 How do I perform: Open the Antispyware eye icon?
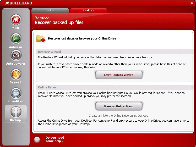(16, 55)
